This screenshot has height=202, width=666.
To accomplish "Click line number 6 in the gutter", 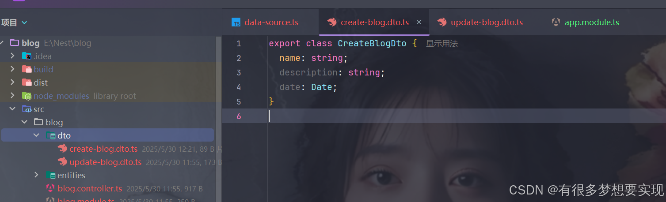I will tap(239, 116).
